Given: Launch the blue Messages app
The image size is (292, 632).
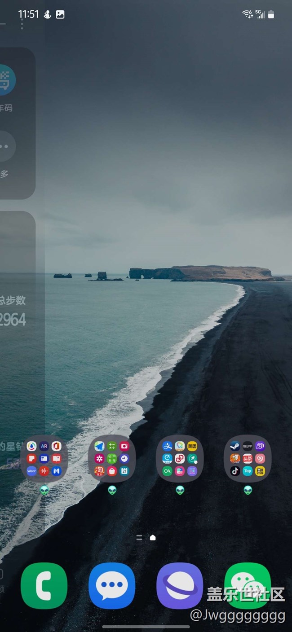Looking at the screenshot, I should pyautogui.click(x=112, y=585).
